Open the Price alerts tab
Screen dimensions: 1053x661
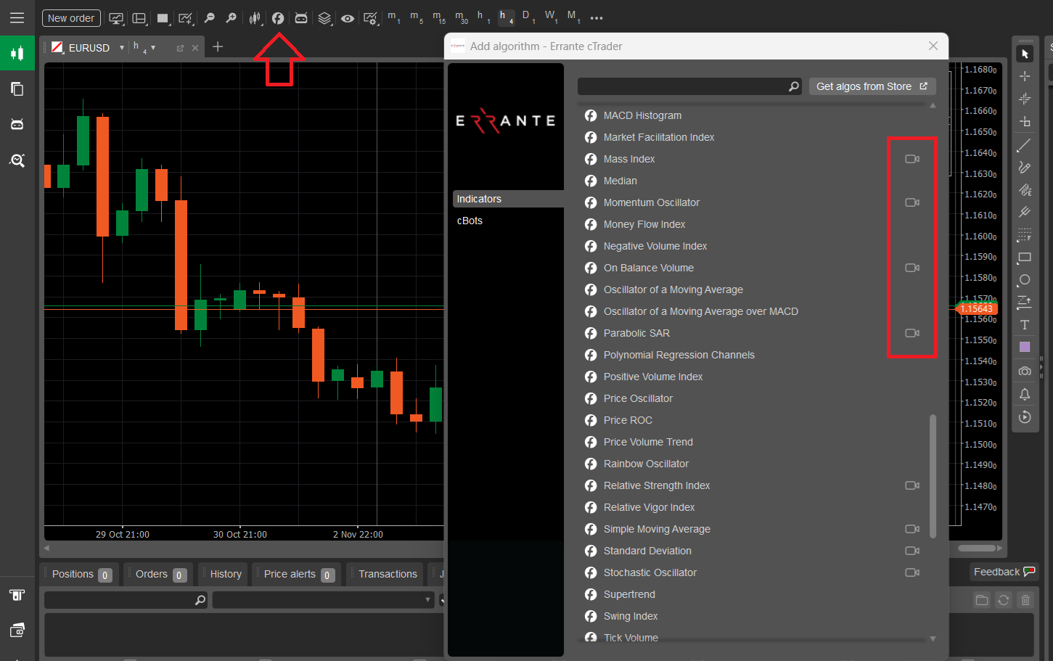[298, 574]
